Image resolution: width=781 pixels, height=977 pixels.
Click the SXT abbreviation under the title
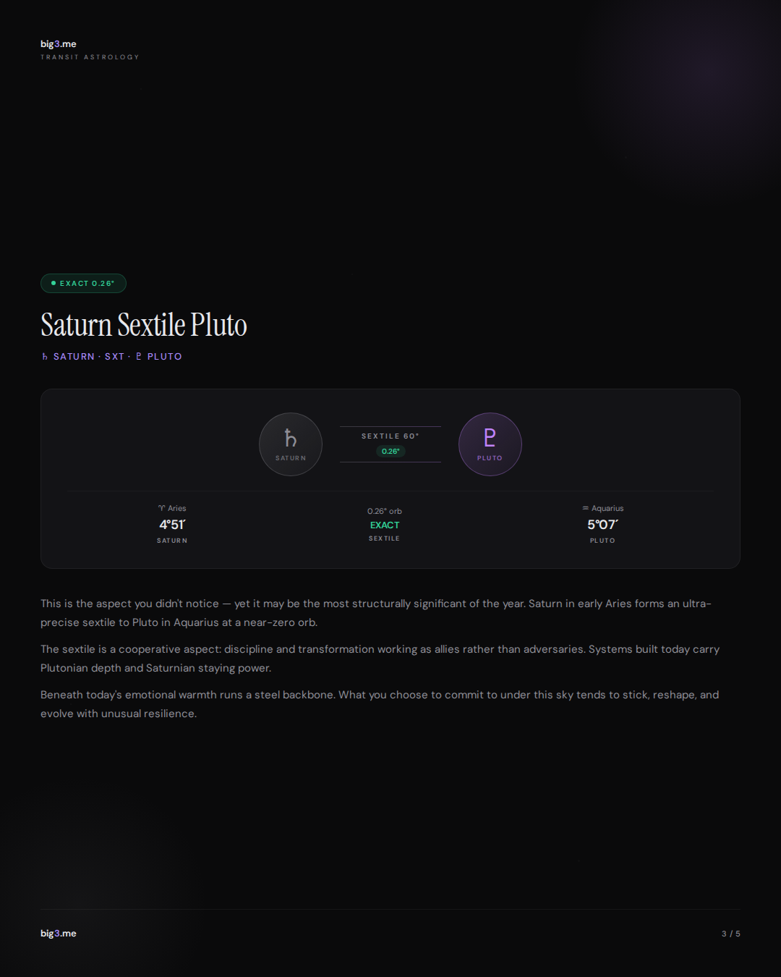click(x=114, y=357)
